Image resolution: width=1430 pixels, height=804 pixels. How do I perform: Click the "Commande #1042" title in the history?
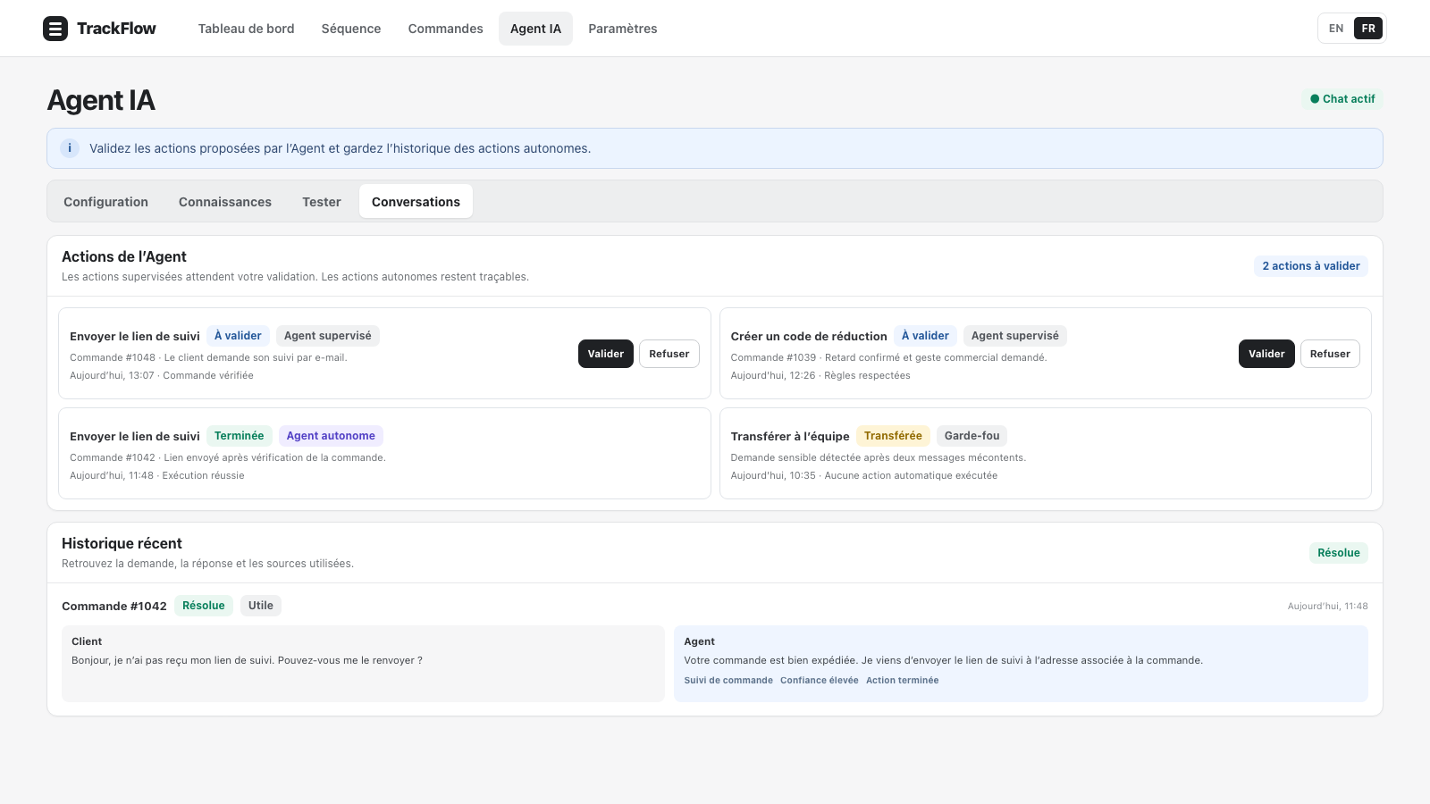point(114,607)
